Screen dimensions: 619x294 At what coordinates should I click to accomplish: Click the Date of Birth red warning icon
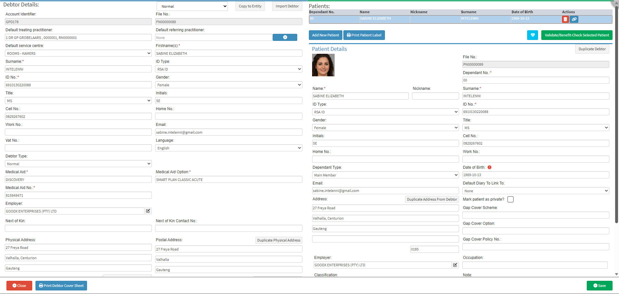click(x=489, y=167)
